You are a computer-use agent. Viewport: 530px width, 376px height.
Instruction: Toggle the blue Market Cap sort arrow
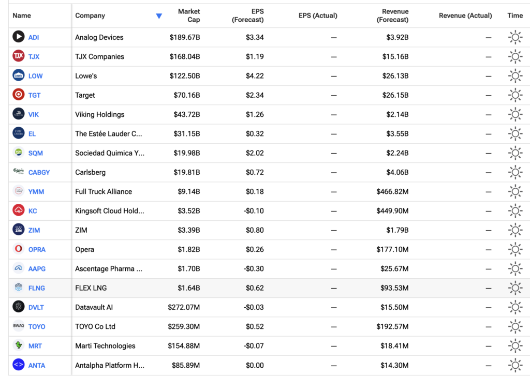coord(159,16)
